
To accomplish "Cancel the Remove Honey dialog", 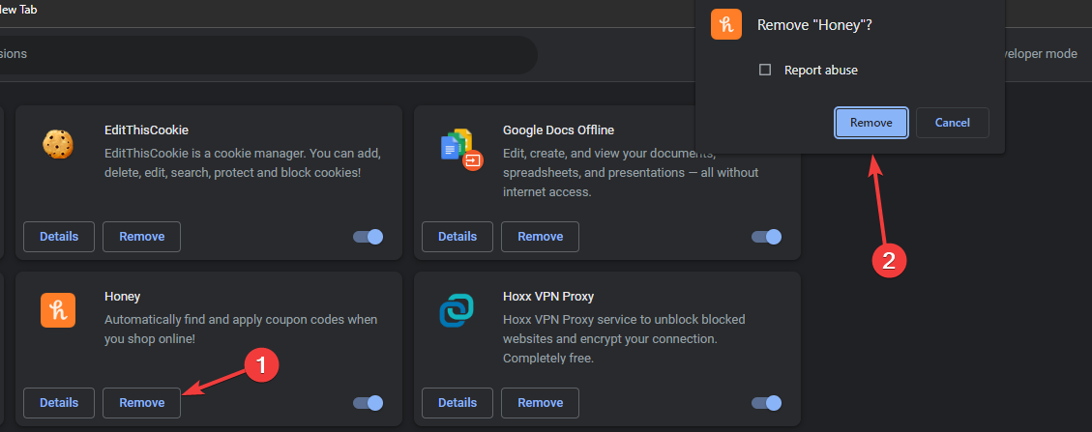I will (952, 123).
